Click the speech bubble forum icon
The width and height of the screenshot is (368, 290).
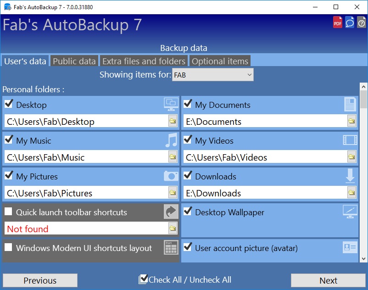[x=350, y=22]
